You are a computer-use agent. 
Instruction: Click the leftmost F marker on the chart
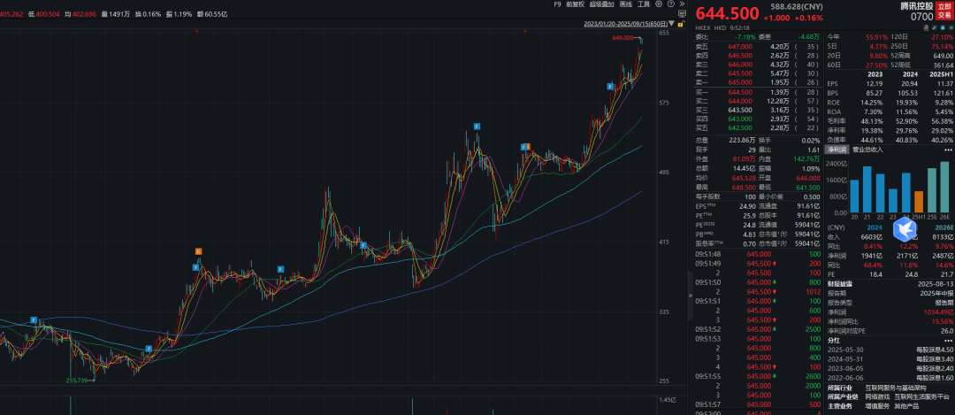tap(34, 320)
